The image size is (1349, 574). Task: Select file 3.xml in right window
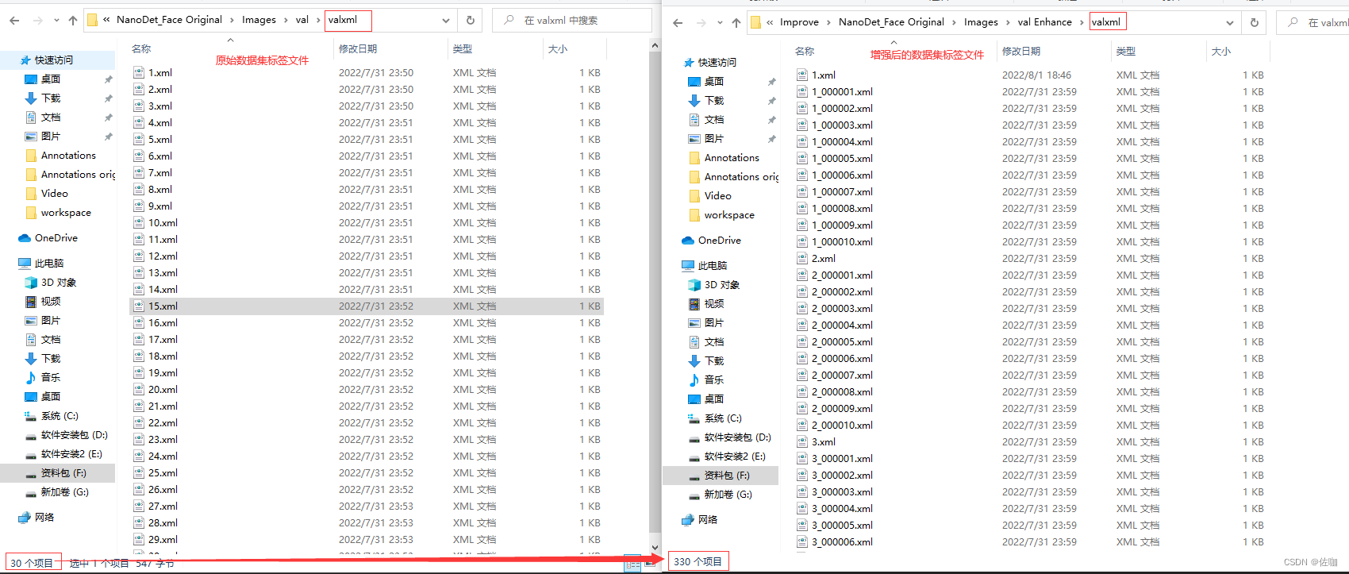(x=824, y=441)
